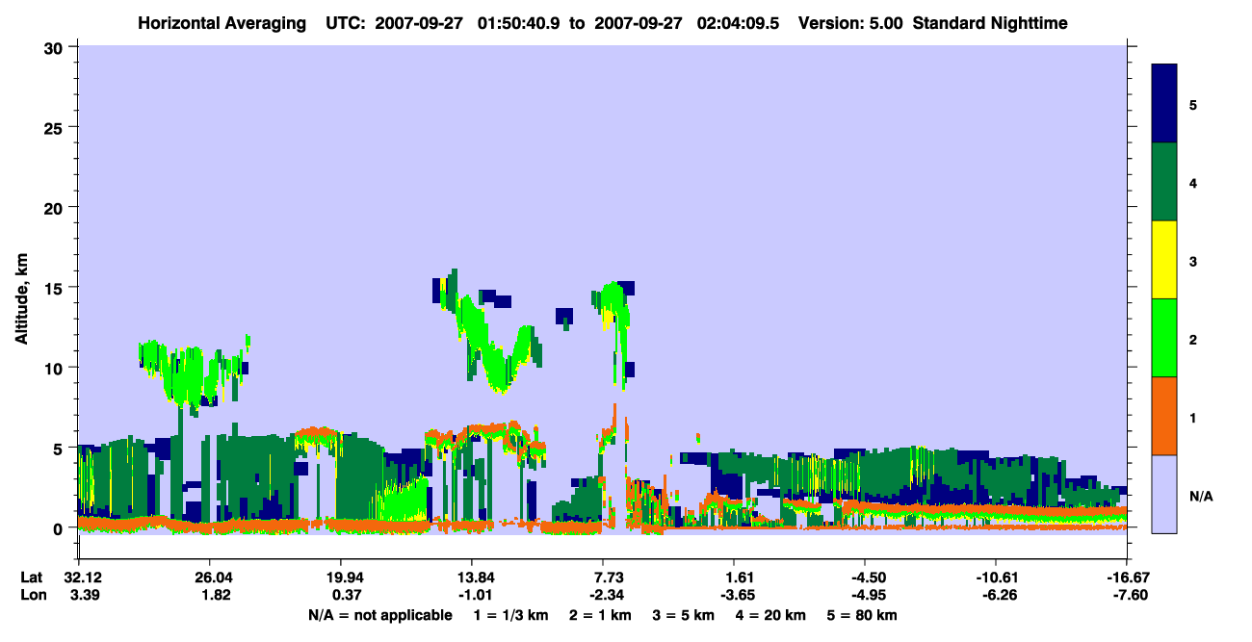
Task: Click the 'Lon' row label
Action: [x=32, y=596]
